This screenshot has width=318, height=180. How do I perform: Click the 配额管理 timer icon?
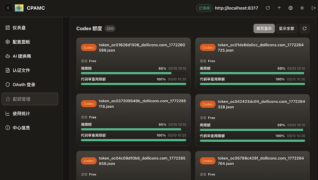tap(8, 99)
